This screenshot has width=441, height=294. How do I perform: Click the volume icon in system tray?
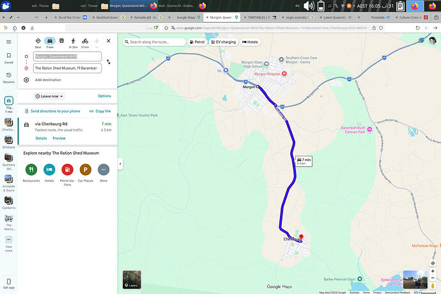309,6
